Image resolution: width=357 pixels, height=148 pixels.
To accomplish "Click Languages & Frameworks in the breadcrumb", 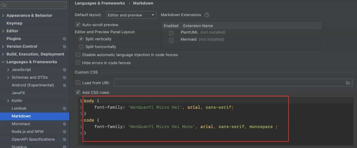I will (x=100, y=3).
